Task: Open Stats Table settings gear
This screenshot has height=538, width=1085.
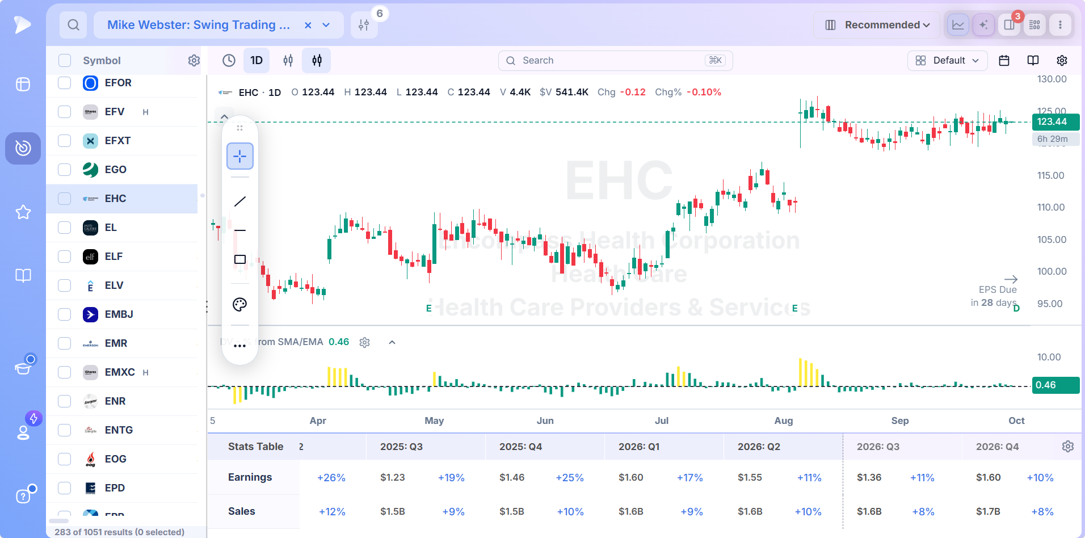Action: tap(1067, 447)
